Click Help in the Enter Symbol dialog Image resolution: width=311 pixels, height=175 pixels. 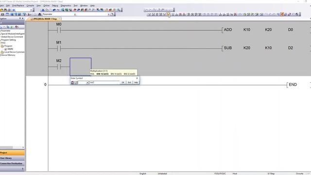pos(136,83)
